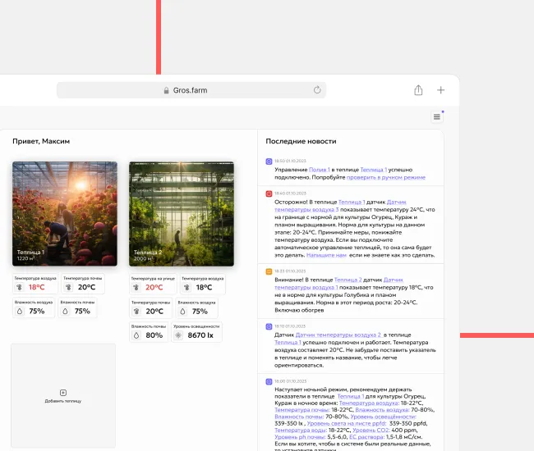Click the Напишите нам link

[x=326, y=255]
